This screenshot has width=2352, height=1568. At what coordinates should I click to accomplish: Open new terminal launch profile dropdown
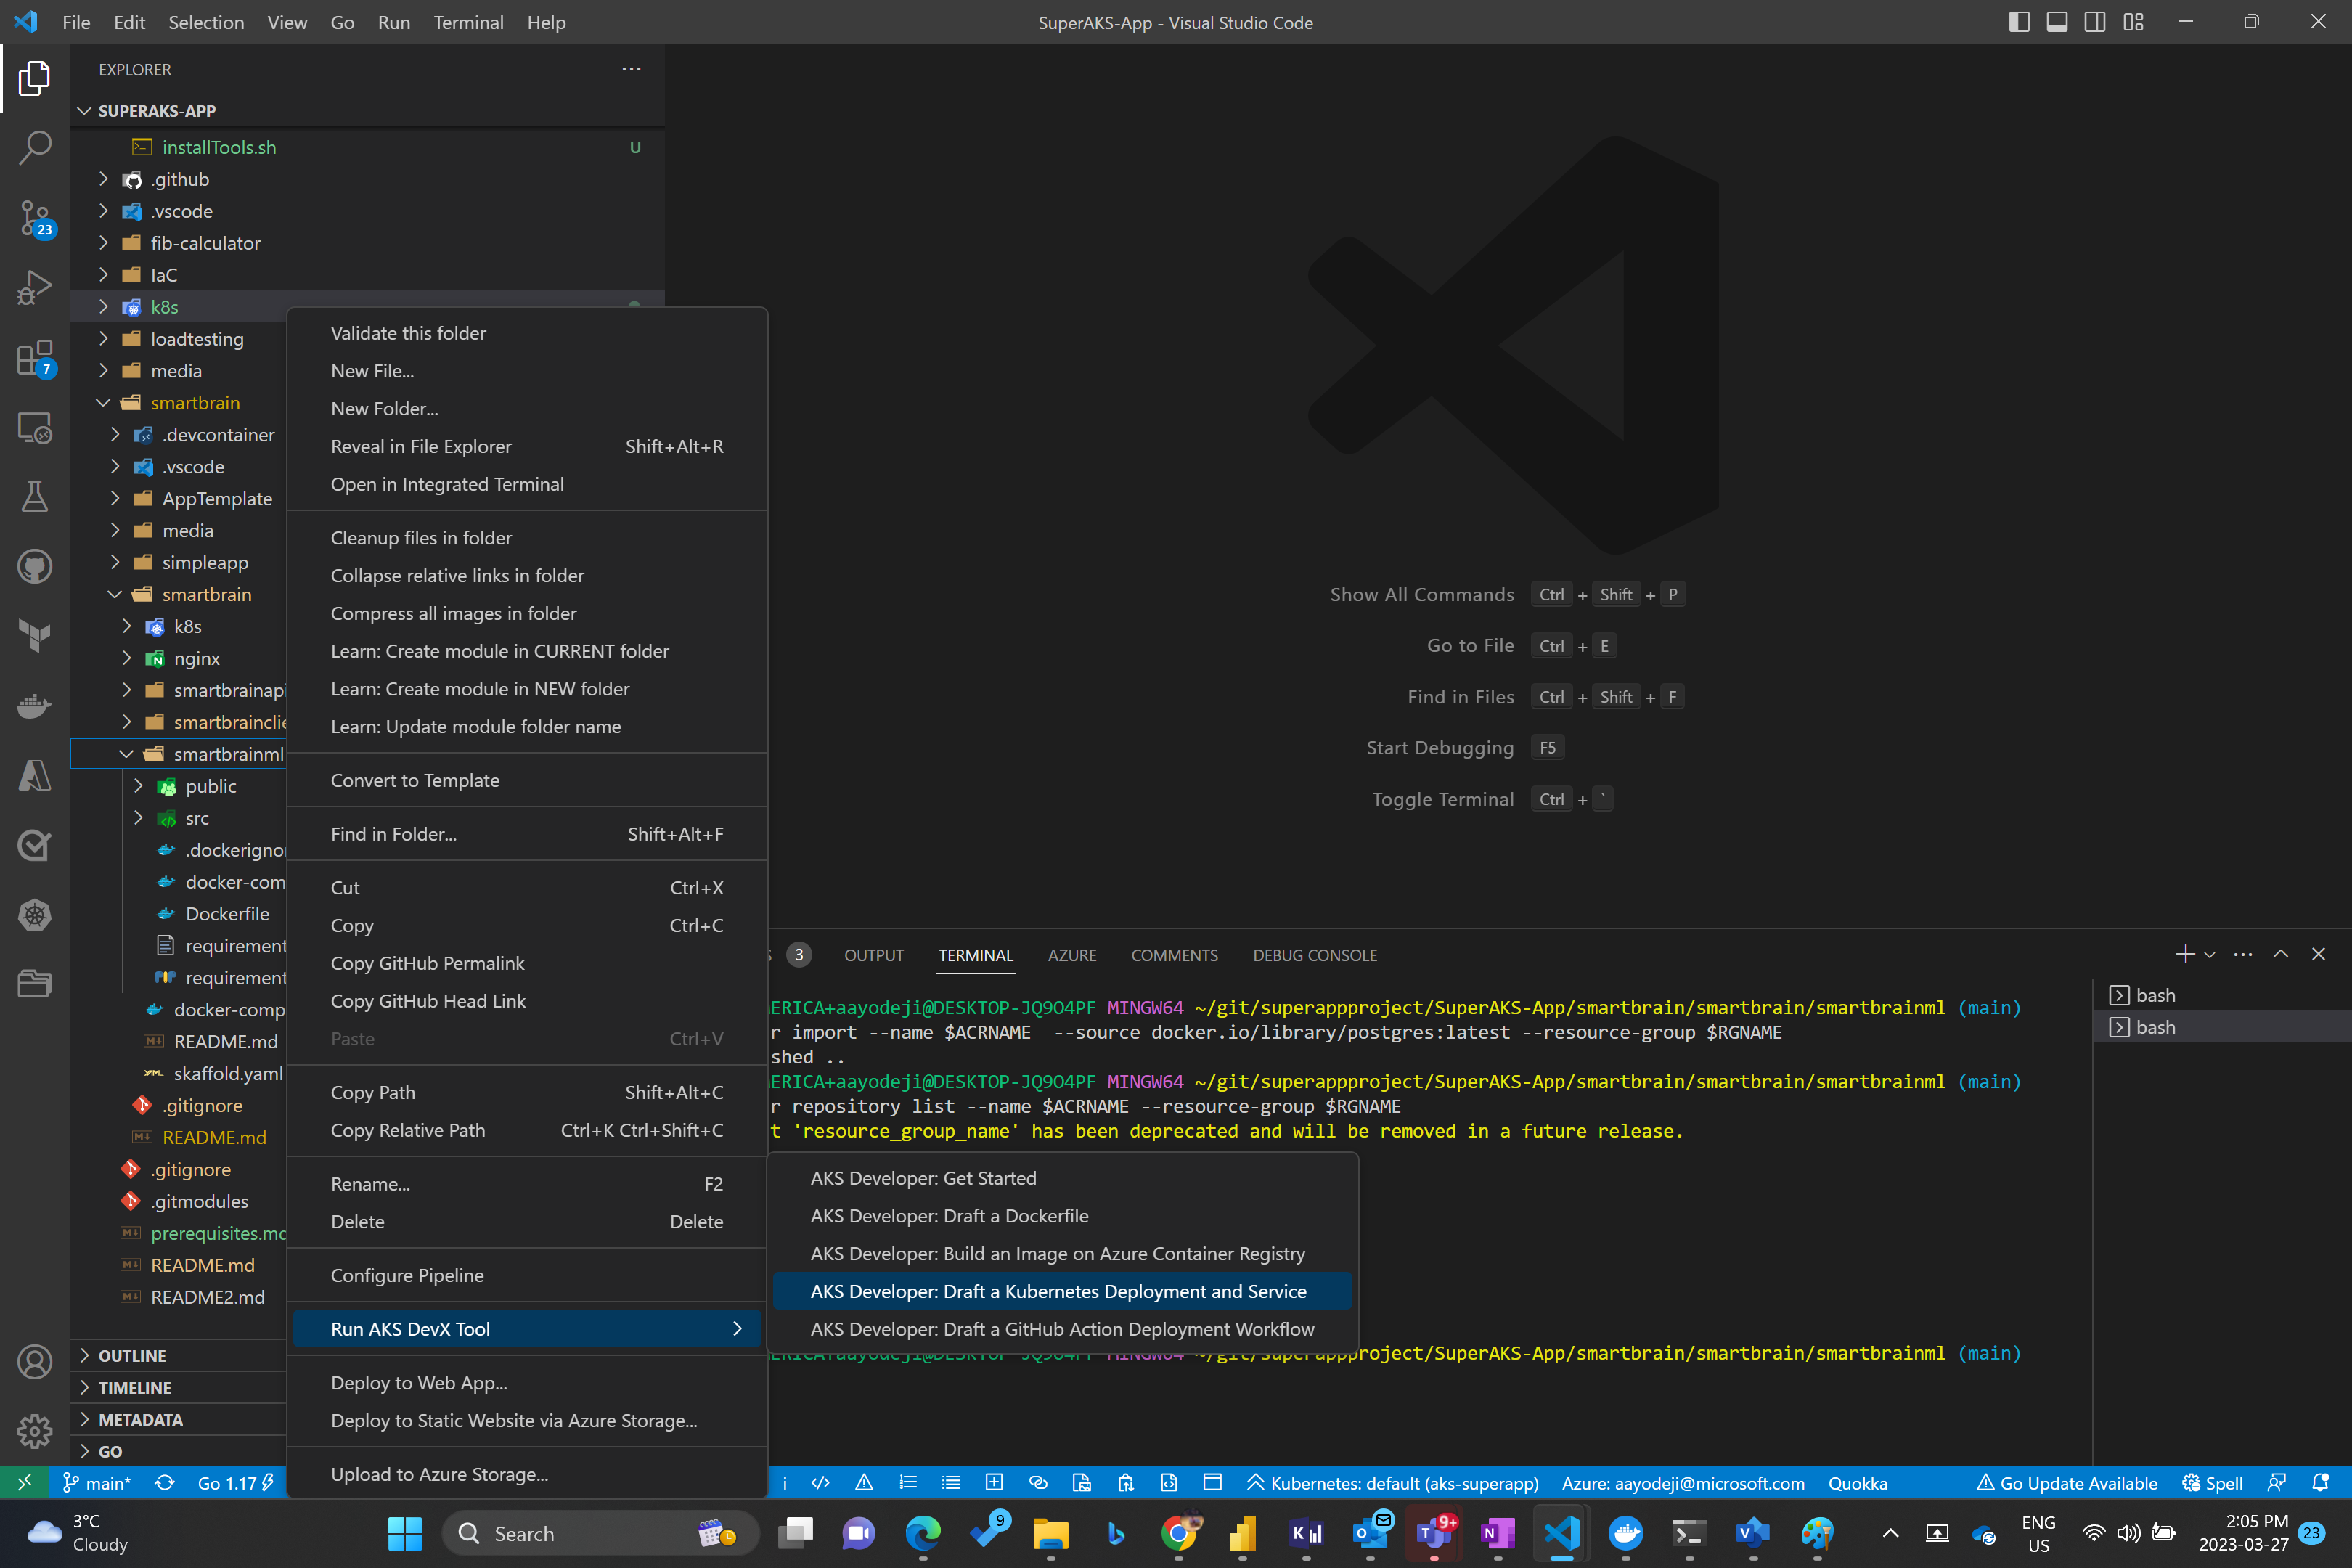point(2210,955)
